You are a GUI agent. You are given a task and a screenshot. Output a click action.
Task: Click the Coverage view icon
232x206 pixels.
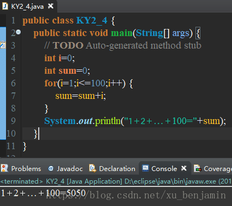click(x=198, y=168)
